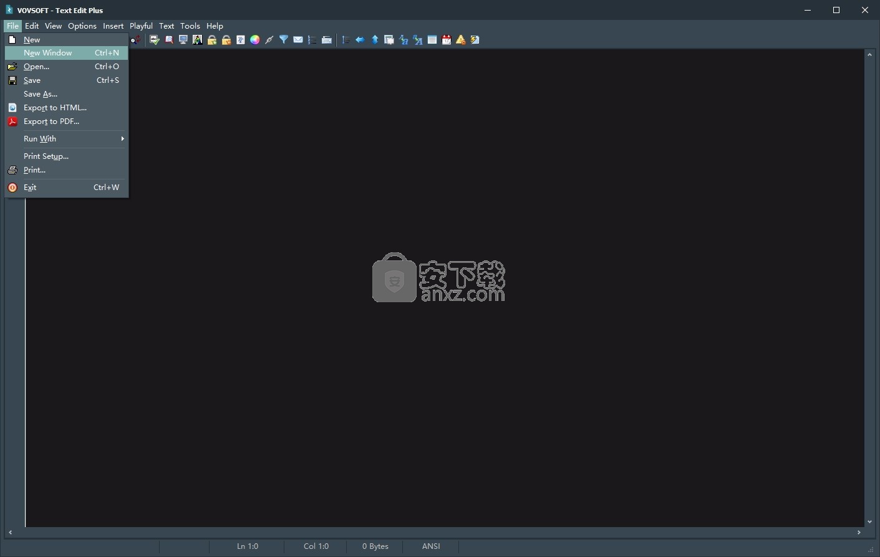880x557 pixels.
Task: Choose Exit in the File menu
Action: 66,188
